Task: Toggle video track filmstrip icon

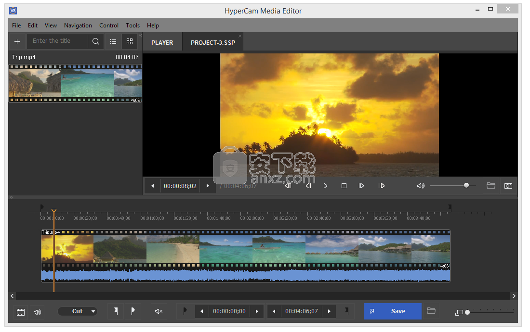Action: click(21, 312)
